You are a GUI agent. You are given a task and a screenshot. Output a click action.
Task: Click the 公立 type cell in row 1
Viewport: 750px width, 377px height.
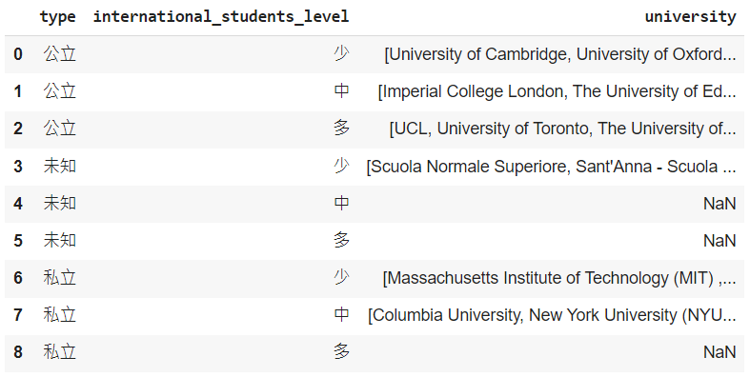click(x=60, y=90)
